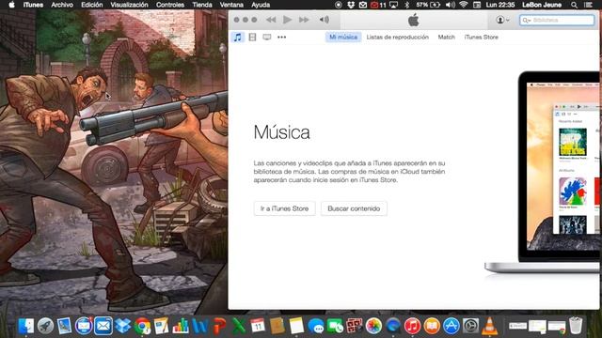
Task: Open Microsoft Word from the dock
Action: (199, 326)
